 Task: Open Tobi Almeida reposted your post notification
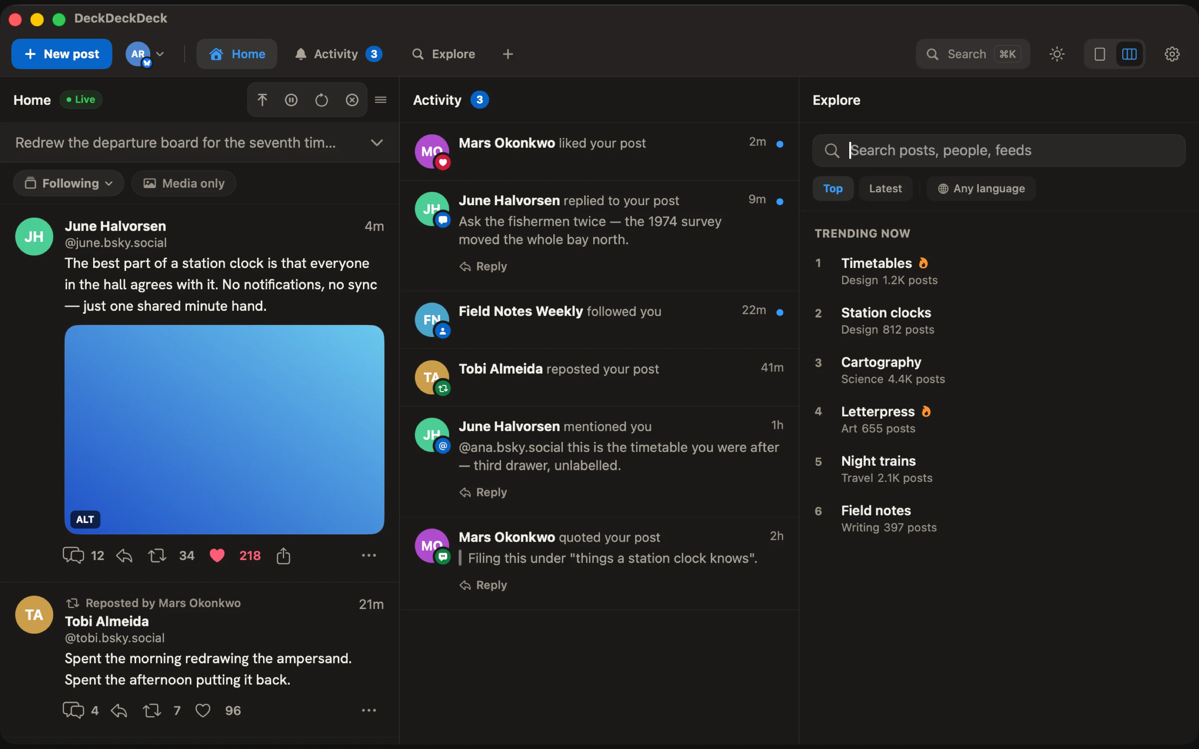599,377
